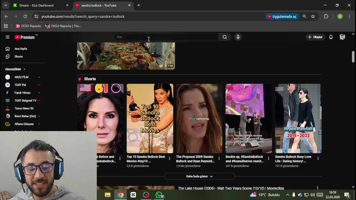Image resolution: width=356 pixels, height=200 pixels.
Task: Close the sandra bullock YouTube tab
Action: pos(129,5)
